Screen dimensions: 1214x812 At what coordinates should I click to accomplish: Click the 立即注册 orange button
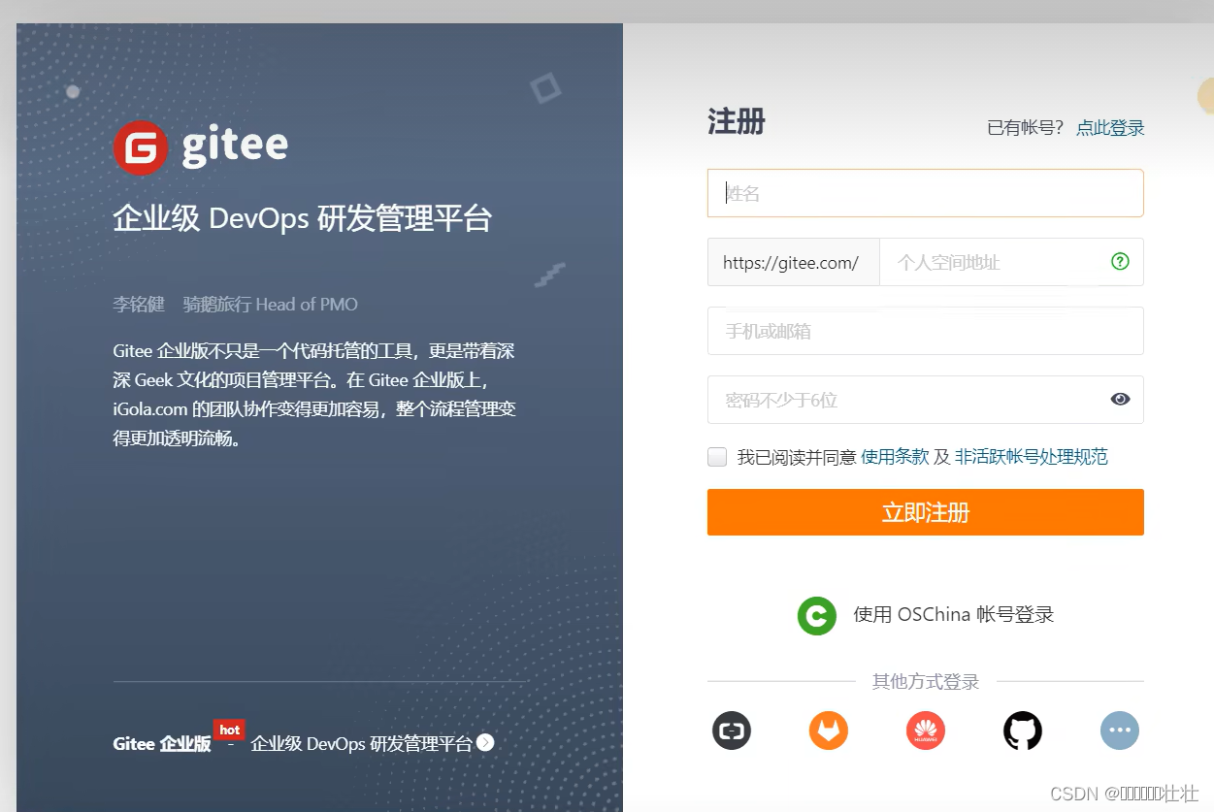click(x=926, y=512)
